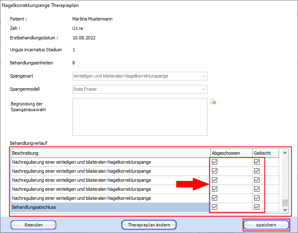Click the Gelöscht column header

point(266,153)
